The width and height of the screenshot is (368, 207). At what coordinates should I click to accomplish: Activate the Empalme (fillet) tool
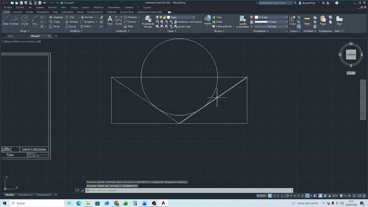[87, 22]
